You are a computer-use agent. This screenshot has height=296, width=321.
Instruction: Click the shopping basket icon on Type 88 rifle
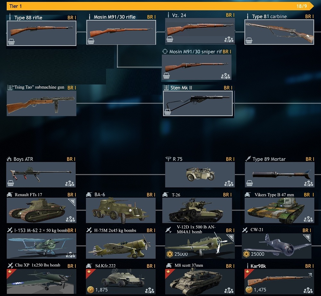(x=11, y=41)
